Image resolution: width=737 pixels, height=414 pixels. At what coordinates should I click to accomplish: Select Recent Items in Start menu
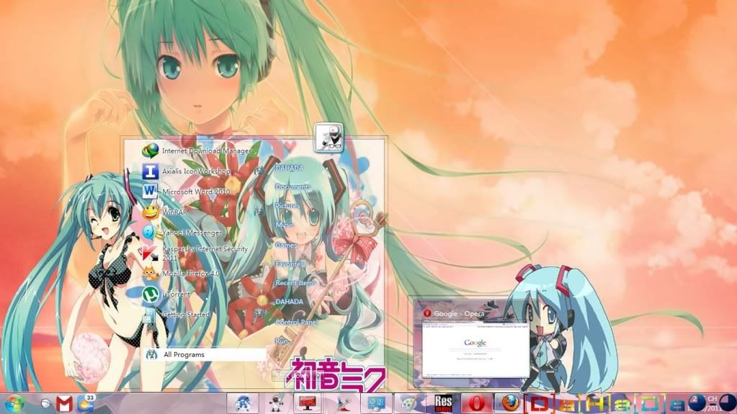coord(296,283)
